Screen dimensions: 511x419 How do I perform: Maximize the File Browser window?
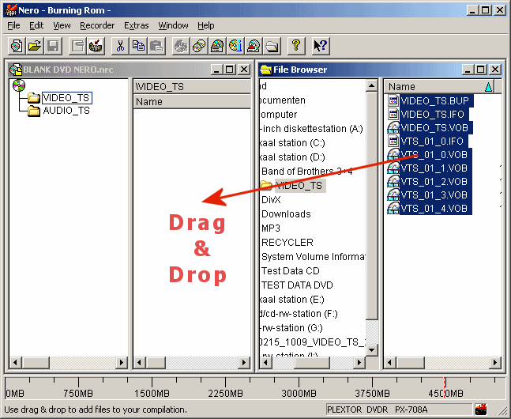pyautogui.click(x=481, y=70)
